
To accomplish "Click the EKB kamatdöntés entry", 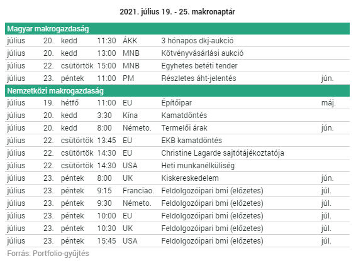I will tap(191, 141).
